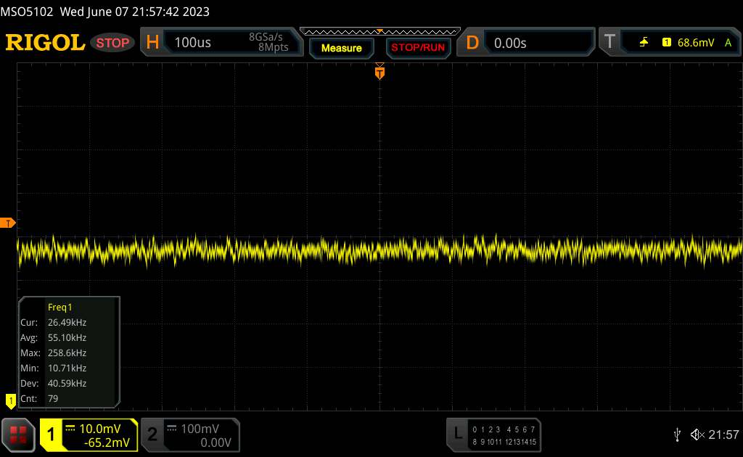This screenshot has width=743, height=457.
Task: Click the Max 258.6kHz value
Action: (x=67, y=353)
